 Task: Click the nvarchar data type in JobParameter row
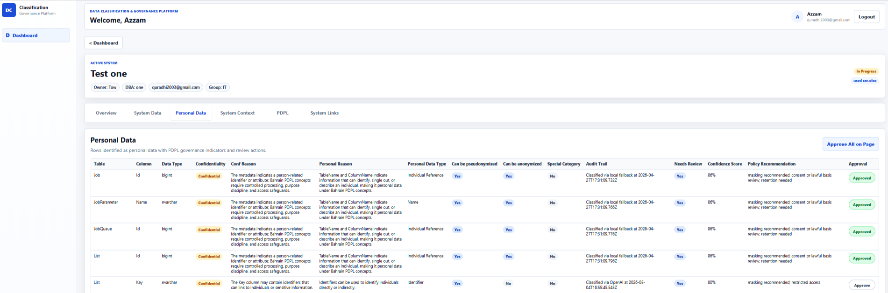169,202
